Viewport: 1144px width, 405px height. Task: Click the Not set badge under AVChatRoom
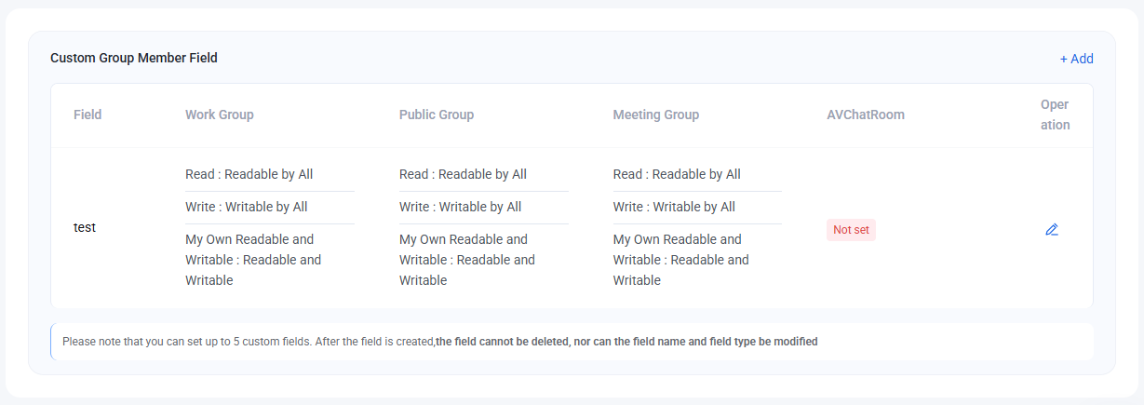(x=851, y=229)
